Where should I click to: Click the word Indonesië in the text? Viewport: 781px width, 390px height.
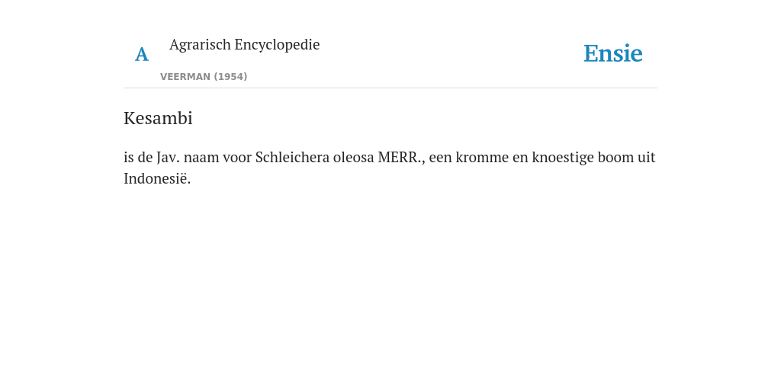point(157,178)
